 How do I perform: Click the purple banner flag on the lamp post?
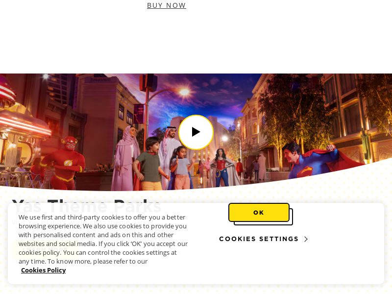coord(139,114)
